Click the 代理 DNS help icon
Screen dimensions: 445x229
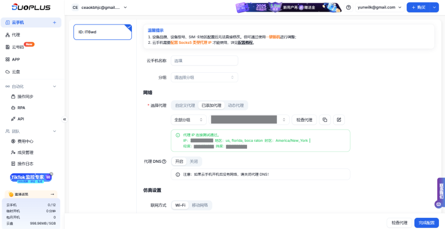(164, 161)
